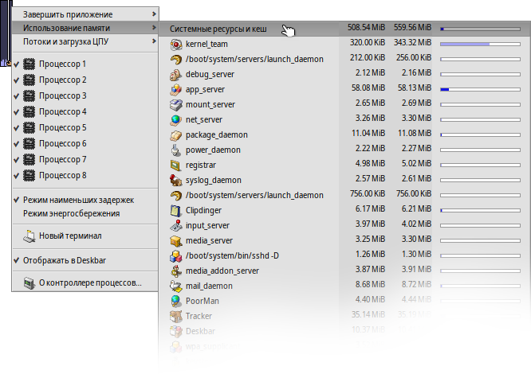Click Системные ресурсы и кеш usage bar
531x374 pixels.
click(480, 29)
